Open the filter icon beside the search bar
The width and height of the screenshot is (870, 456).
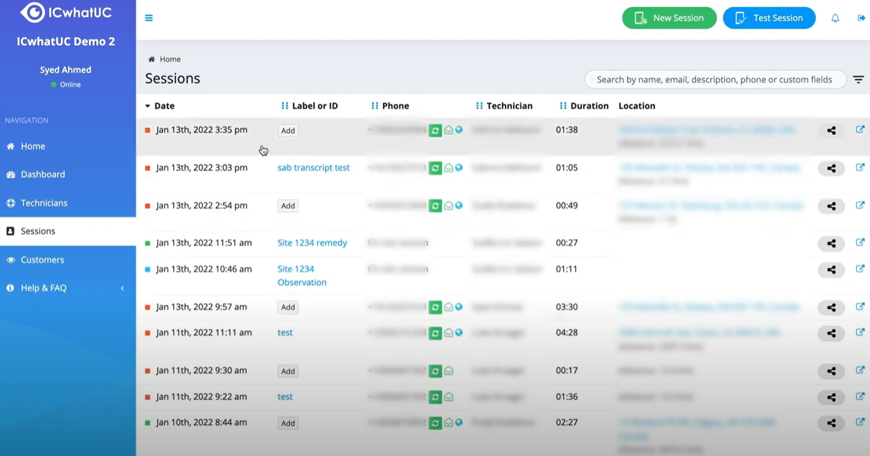click(x=858, y=79)
